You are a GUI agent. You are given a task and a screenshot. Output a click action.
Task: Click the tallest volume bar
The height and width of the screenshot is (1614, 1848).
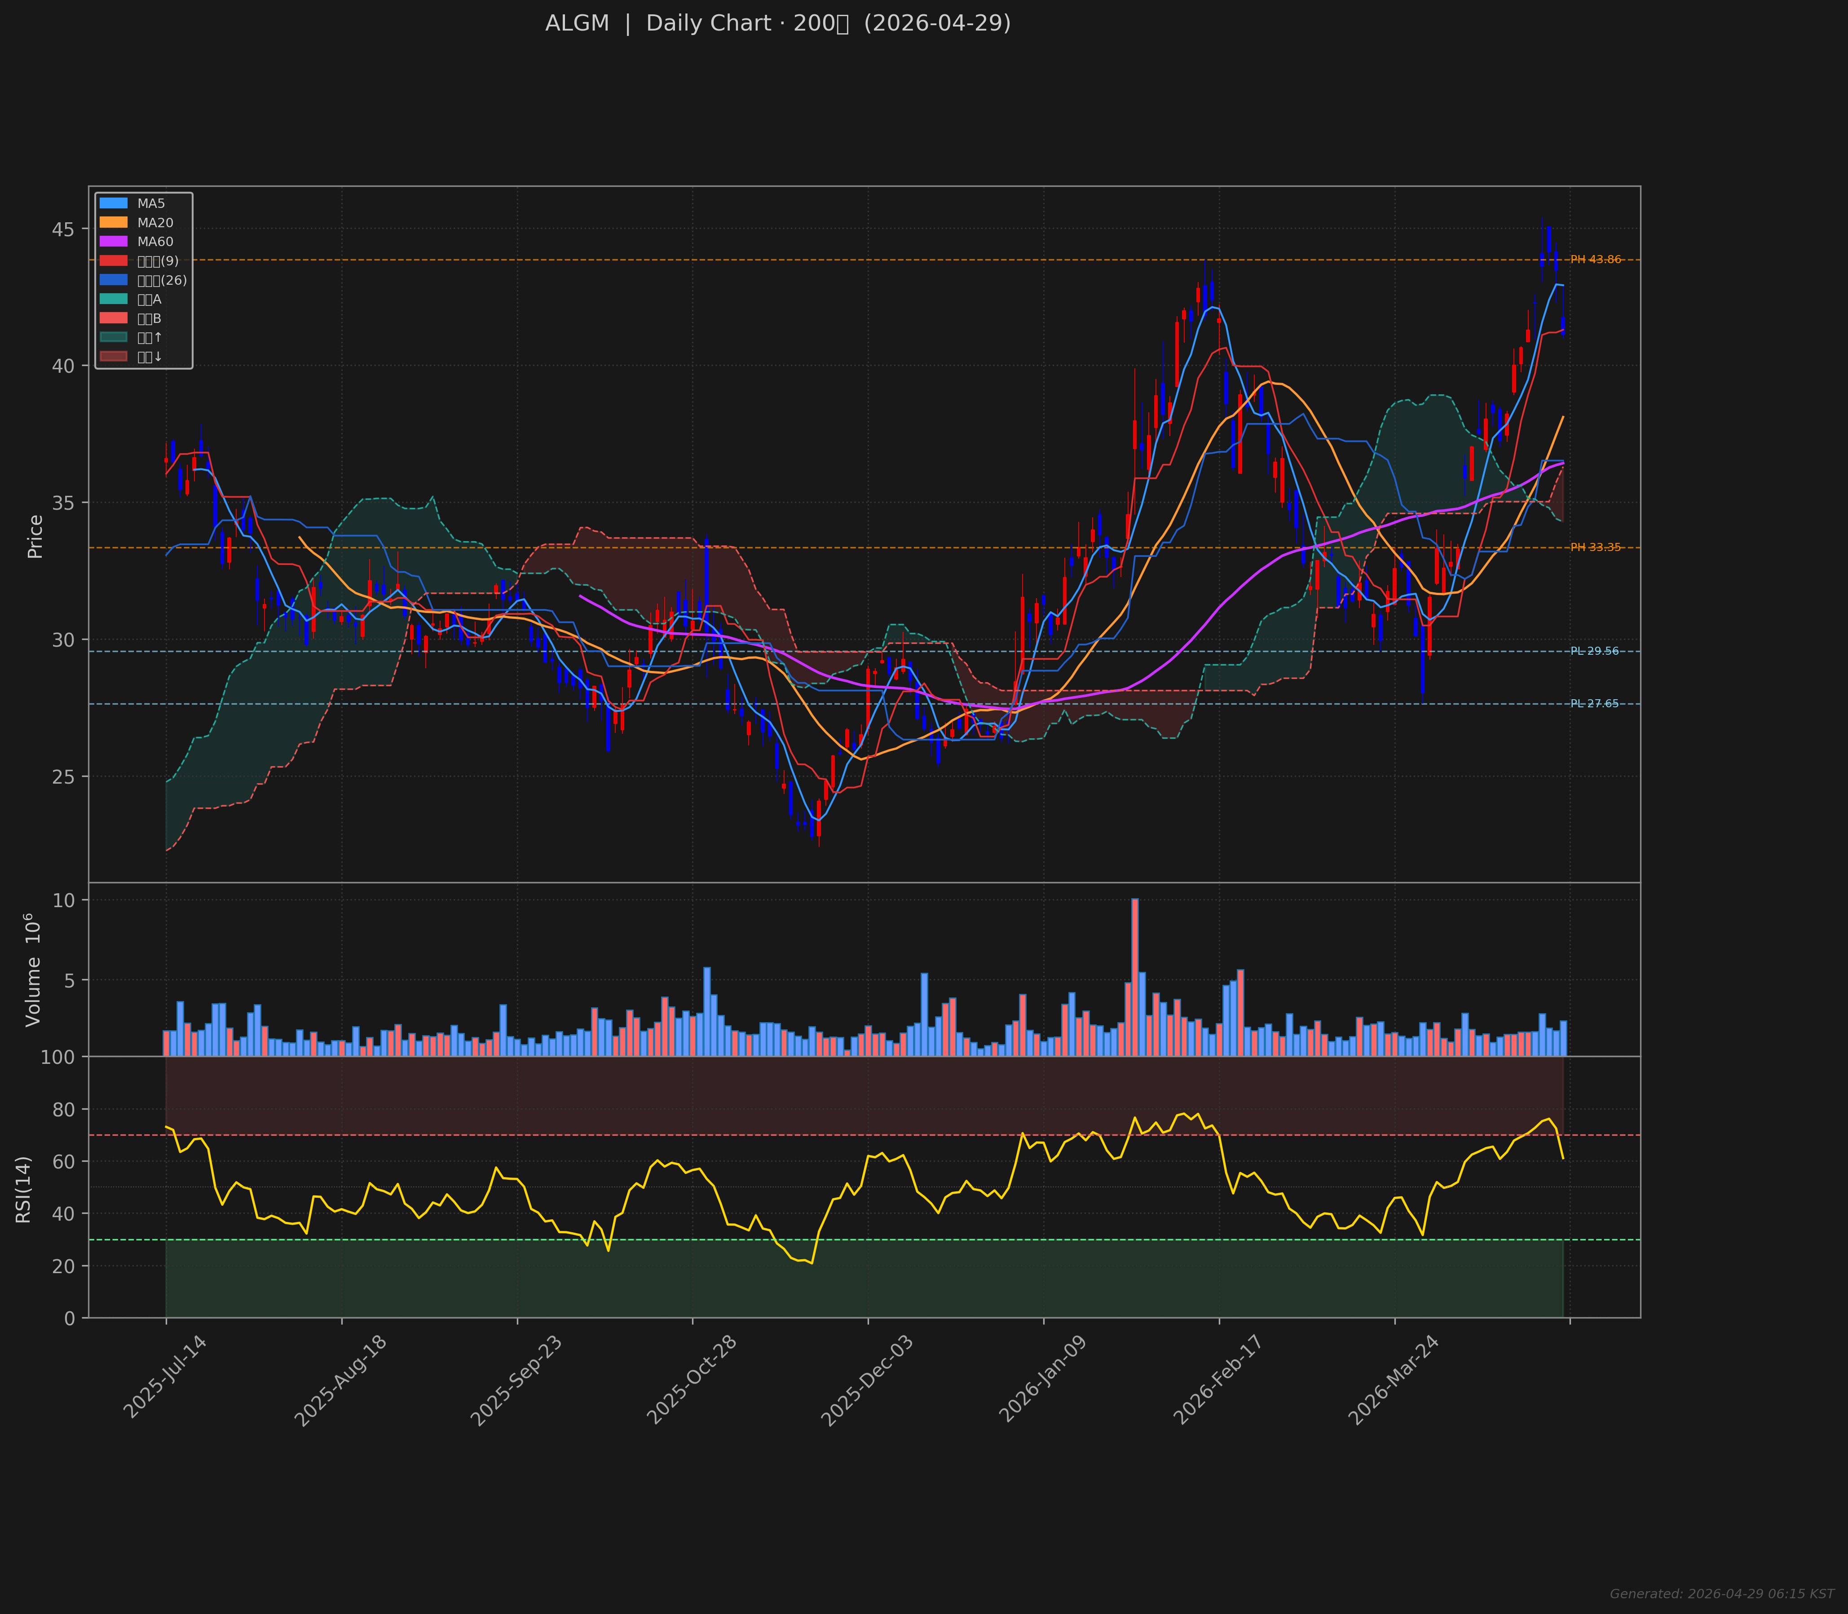pyautogui.click(x=1135, y=977)
